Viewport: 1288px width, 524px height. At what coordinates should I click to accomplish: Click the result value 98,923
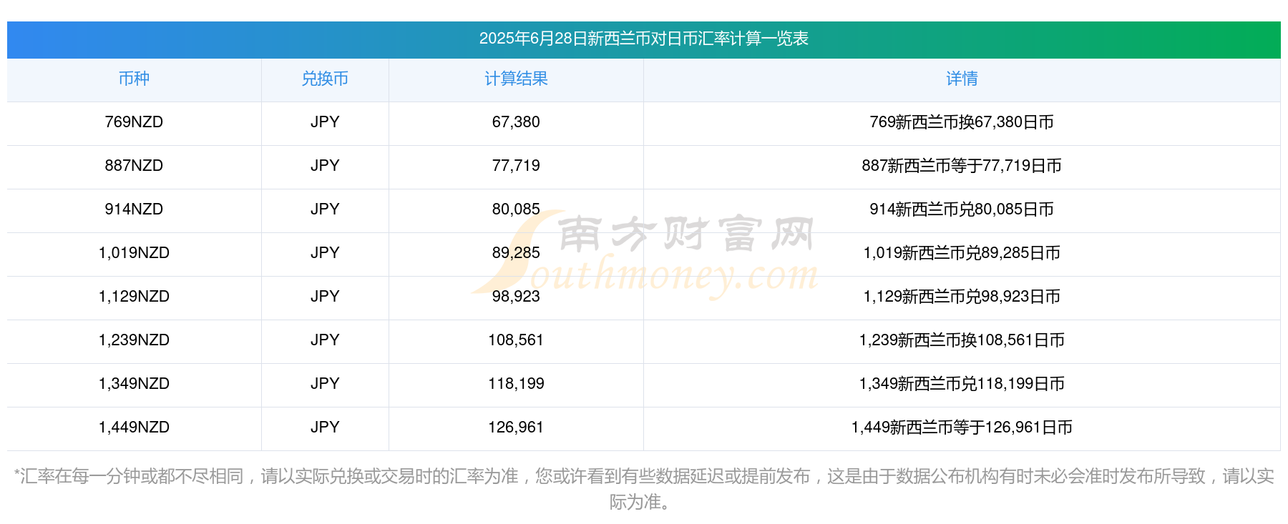click(x=516, y=297)
